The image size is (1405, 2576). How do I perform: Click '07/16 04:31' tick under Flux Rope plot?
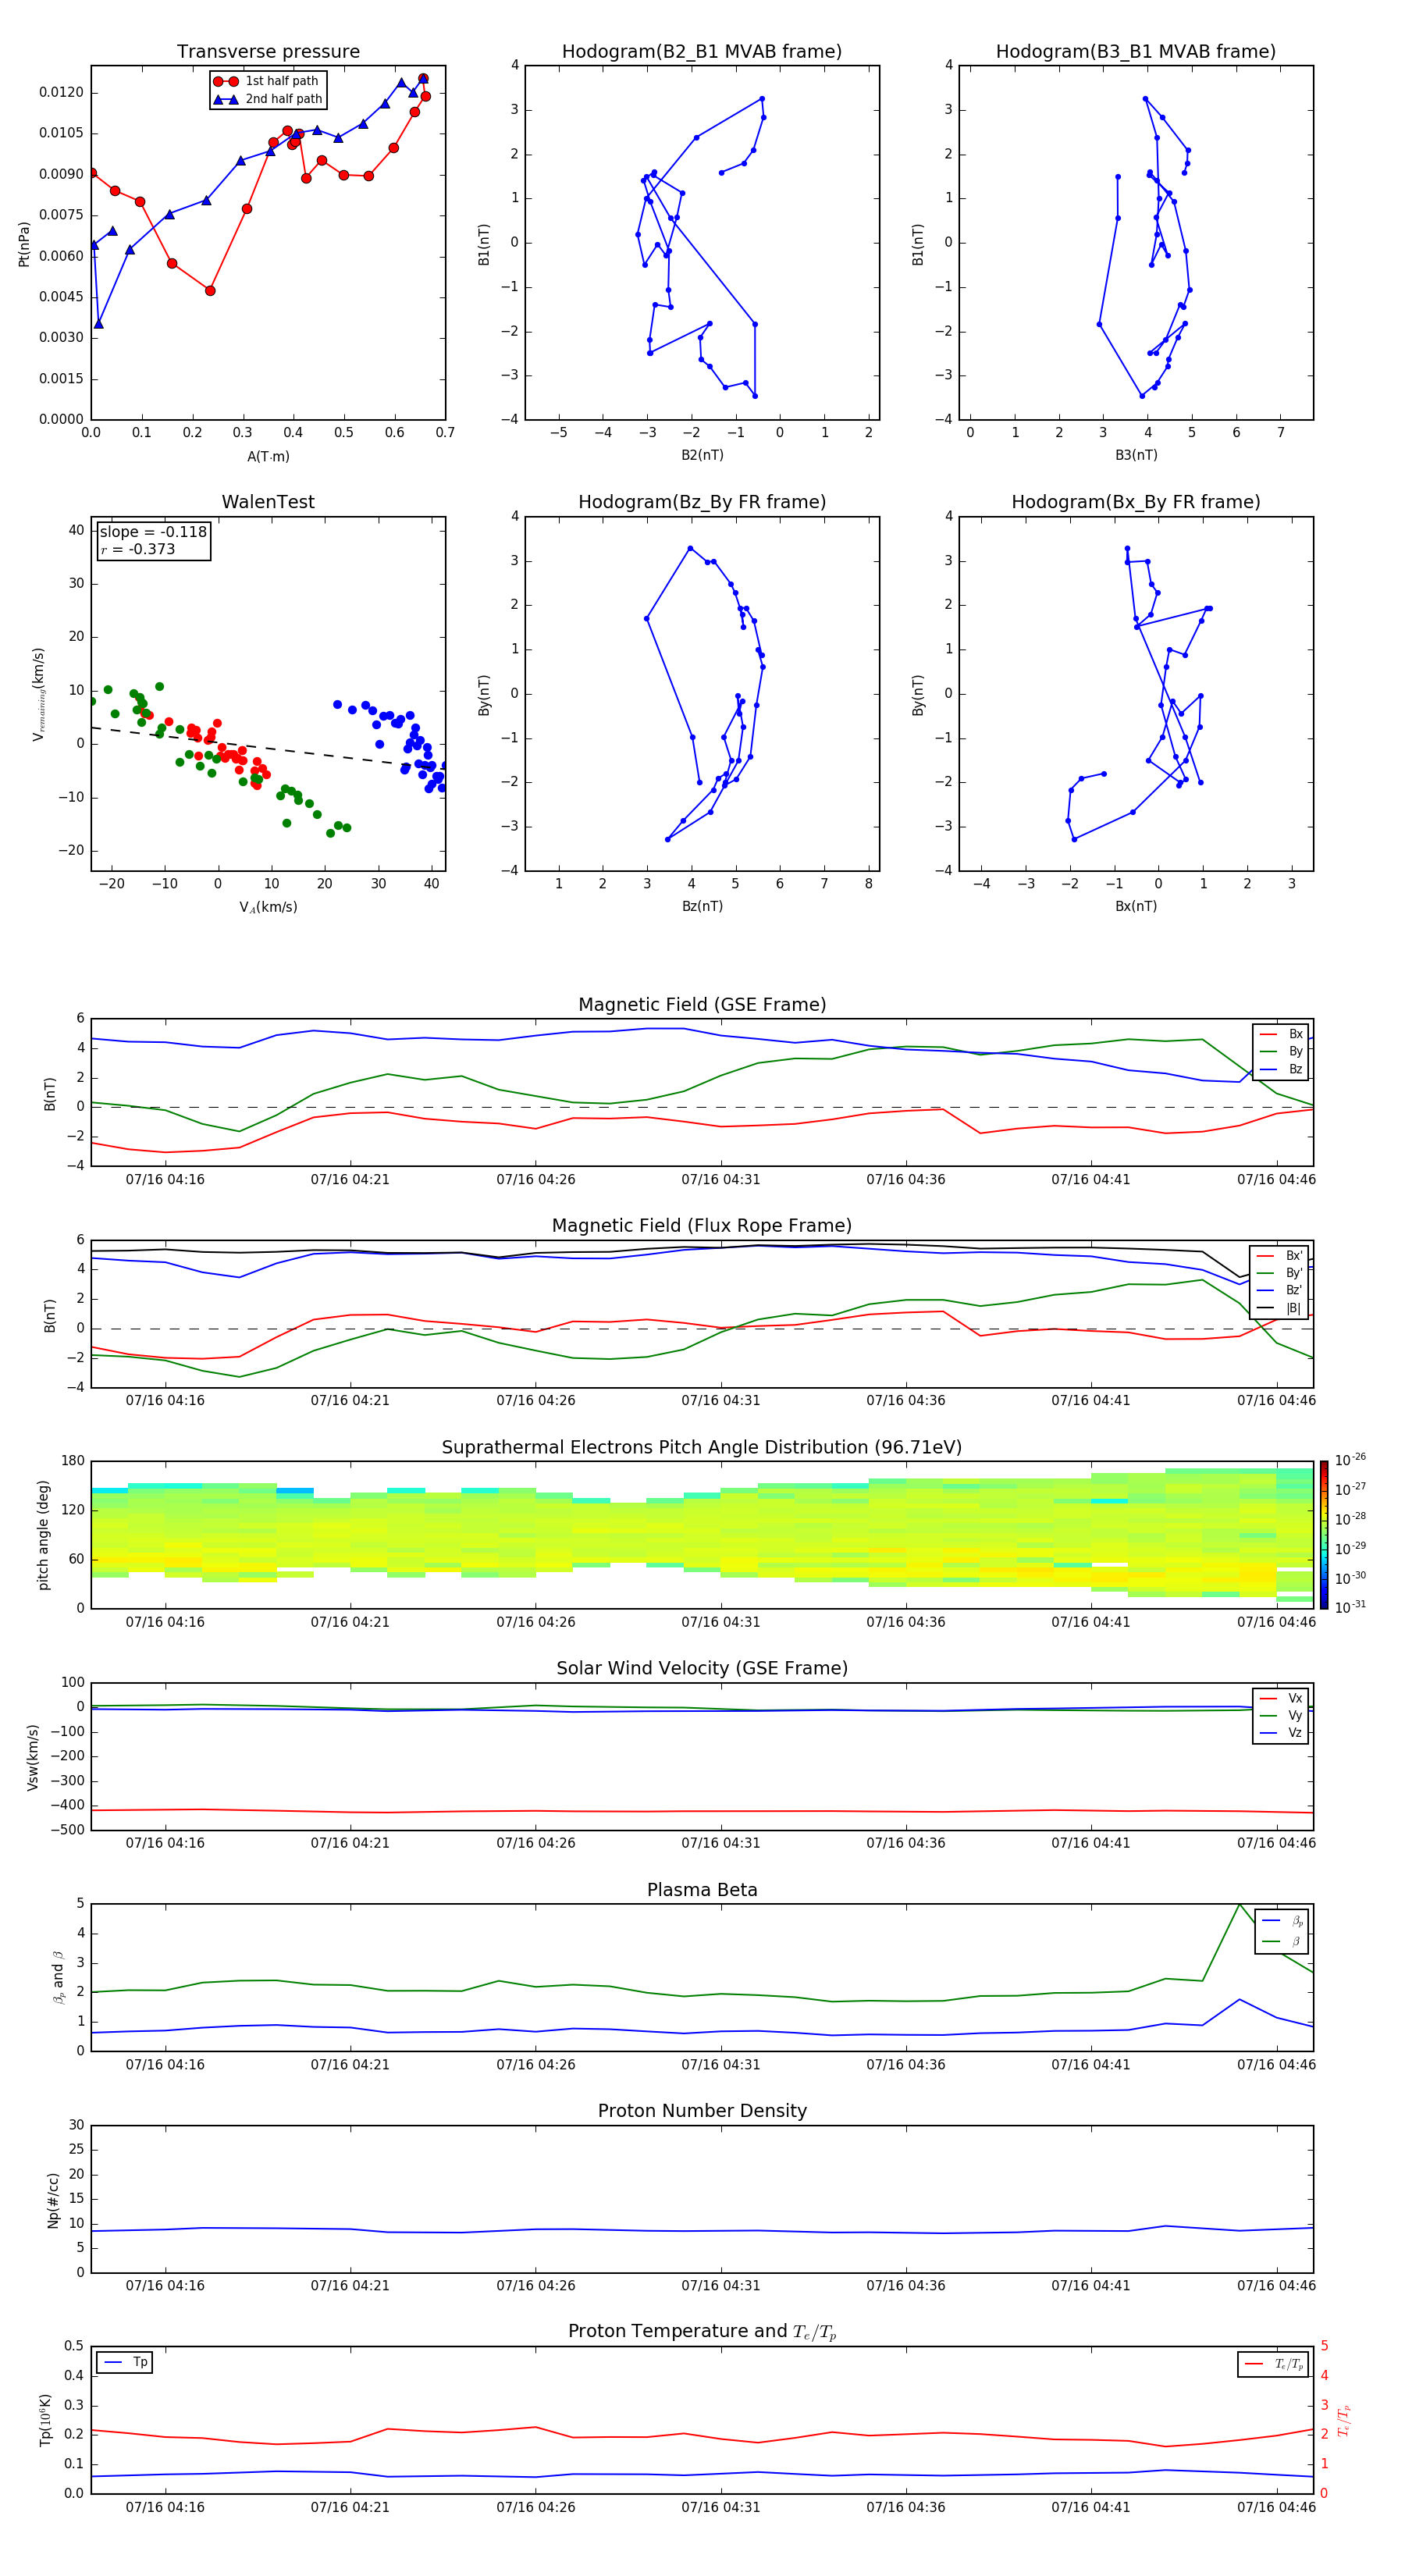click(x=721, y=1400)
